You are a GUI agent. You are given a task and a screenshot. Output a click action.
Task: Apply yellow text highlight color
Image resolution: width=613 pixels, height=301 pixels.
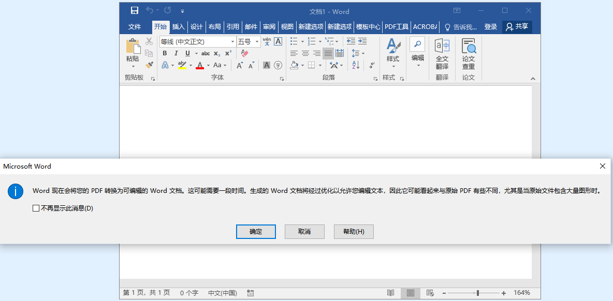pos(182,65)
